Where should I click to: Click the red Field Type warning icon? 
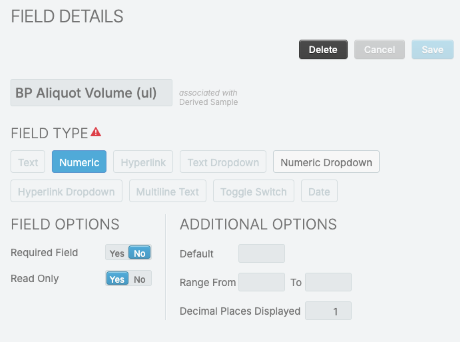pyautogui.click(x=96, y=132)
